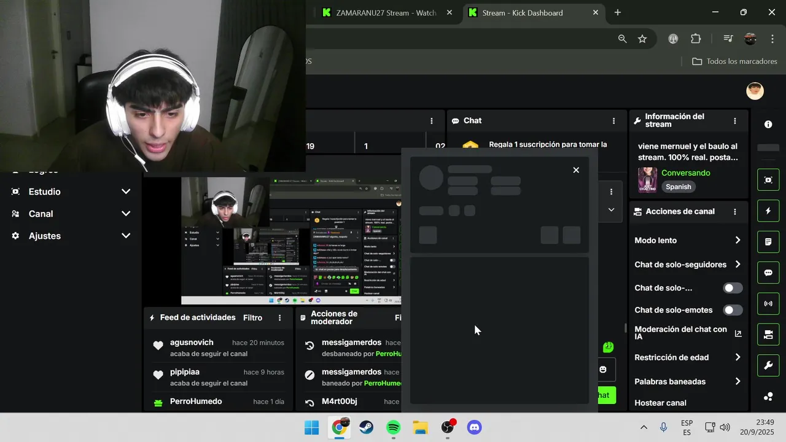Click the green emote above chat input
The image size is (786, 442).
click(x=608, y=347)
